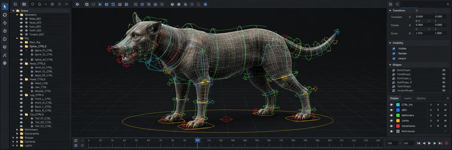Step back one frame

(424, 143)
